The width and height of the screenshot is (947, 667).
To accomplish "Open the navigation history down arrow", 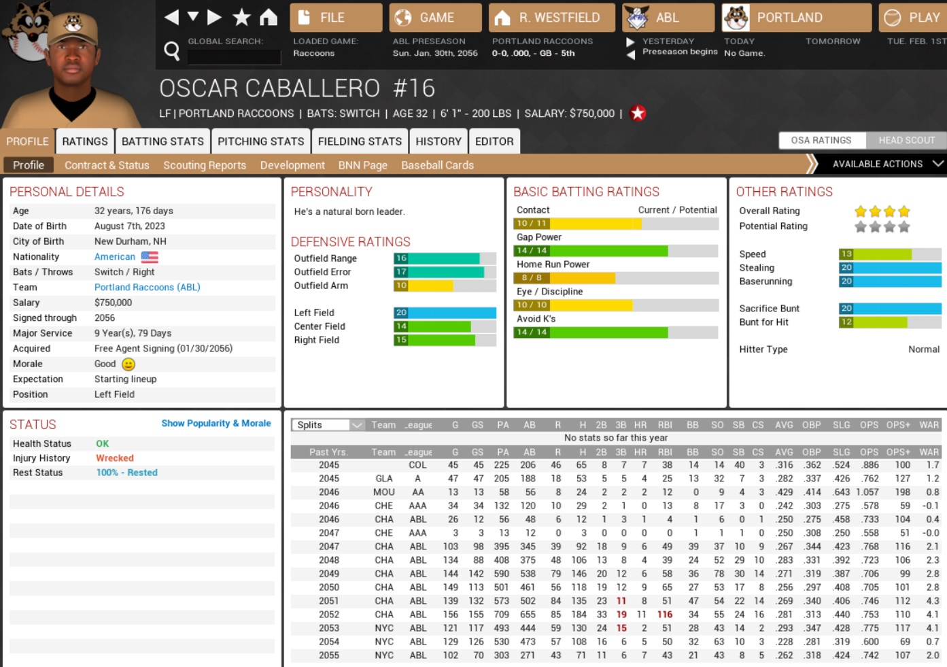I will click(x=193, y=16).
